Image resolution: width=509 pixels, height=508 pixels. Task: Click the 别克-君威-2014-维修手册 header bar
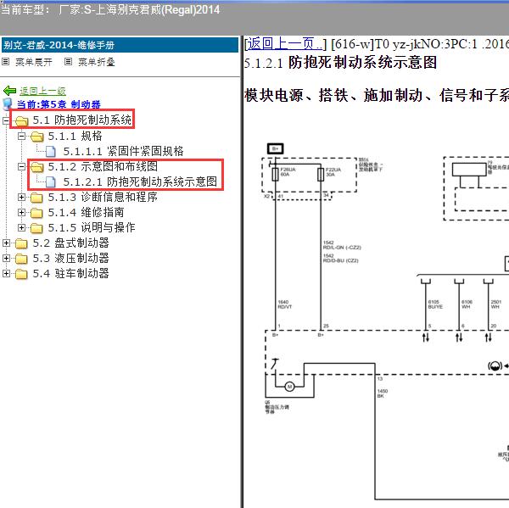point(120,45)
